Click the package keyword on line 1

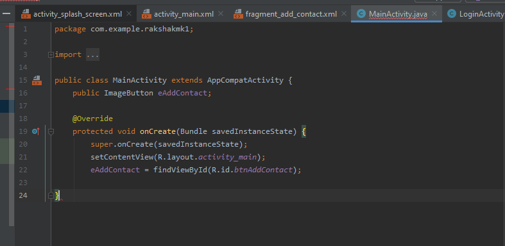[x=70, y=29]
